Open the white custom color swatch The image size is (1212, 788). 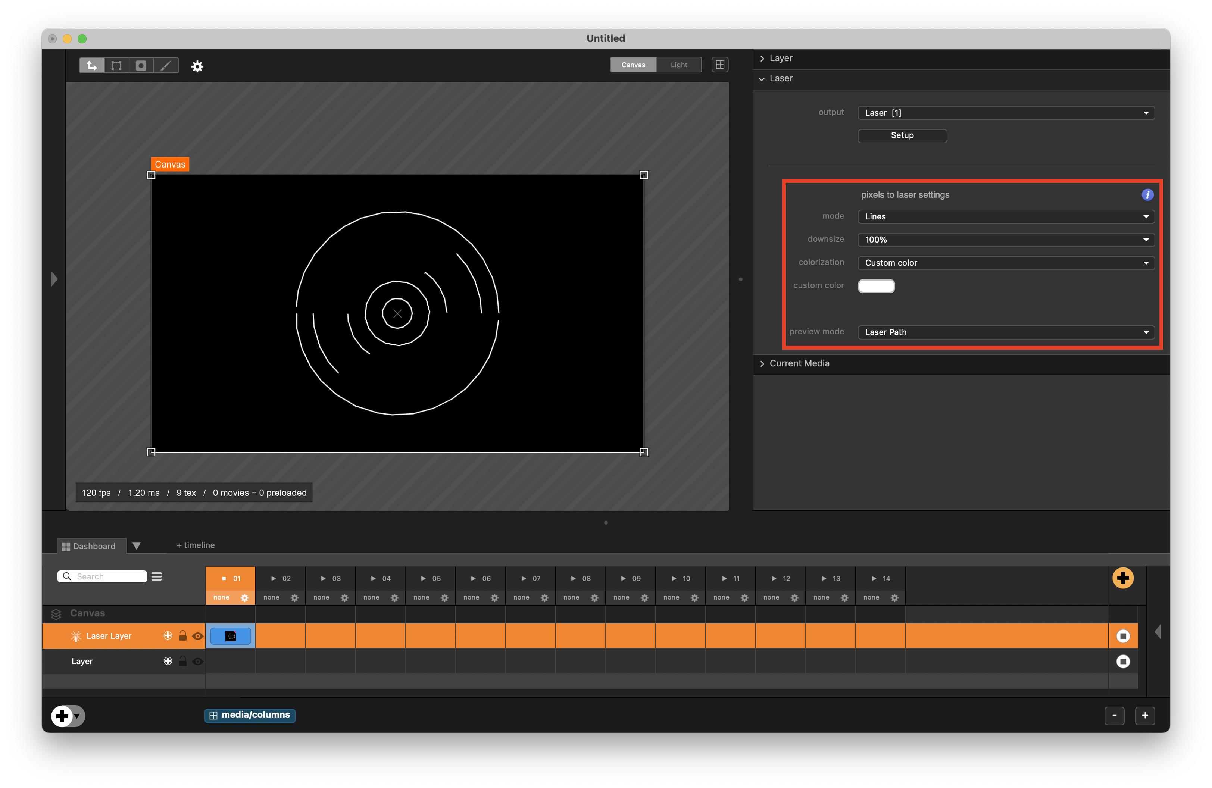[x=876, y=286]
